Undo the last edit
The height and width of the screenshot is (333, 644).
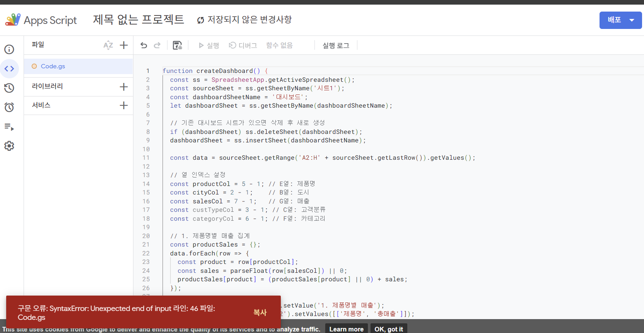[x=144, y=45]
